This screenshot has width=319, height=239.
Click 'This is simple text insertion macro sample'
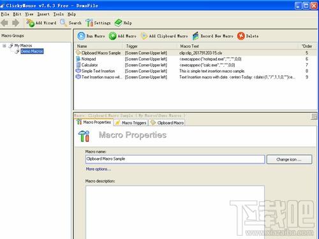[212, 71]
